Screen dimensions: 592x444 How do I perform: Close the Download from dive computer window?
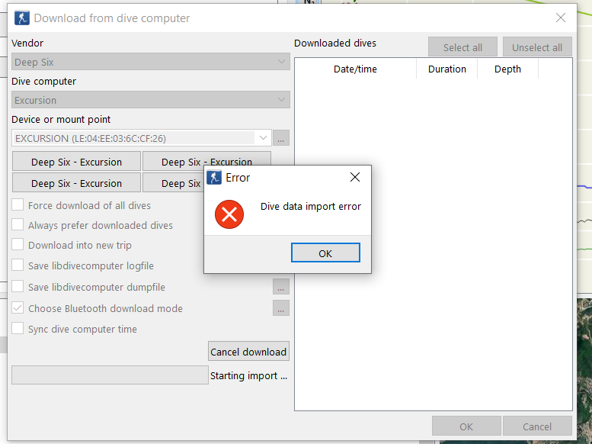pos(561,18)
